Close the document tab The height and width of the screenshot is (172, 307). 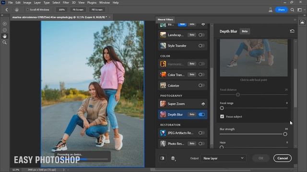(x=109, y=17)
